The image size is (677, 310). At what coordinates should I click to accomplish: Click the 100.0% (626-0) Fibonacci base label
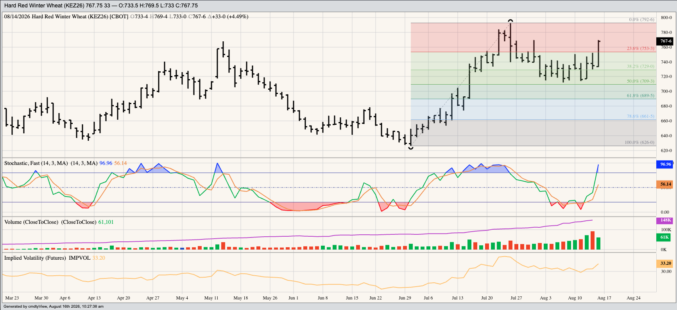click(x=639, y=142)
